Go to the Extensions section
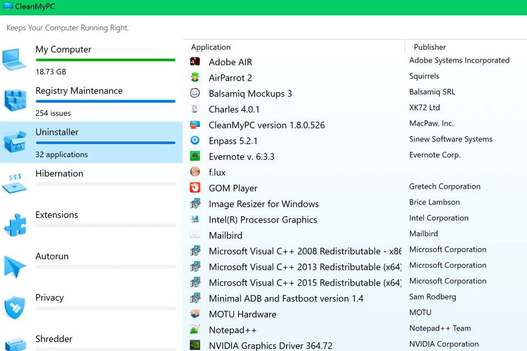527x351 pixels. (x=91, y=225)
